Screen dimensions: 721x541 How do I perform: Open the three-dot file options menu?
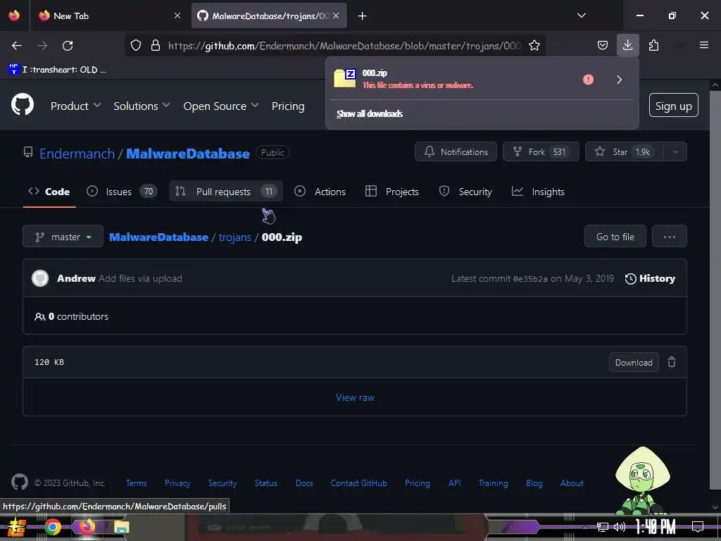(669, 237)
